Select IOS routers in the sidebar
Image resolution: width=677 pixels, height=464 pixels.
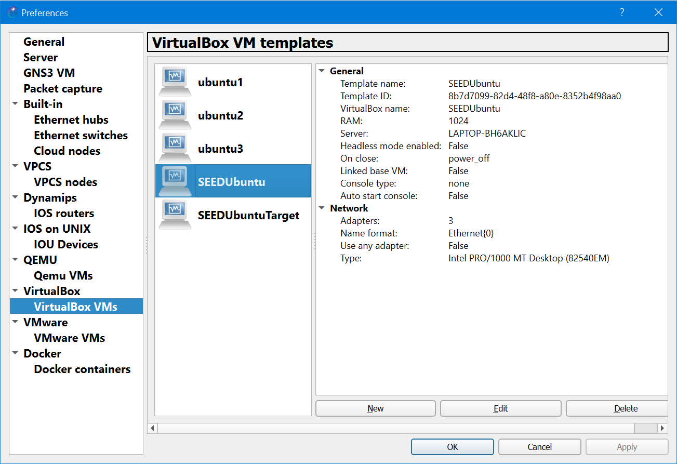click(x=64, y=214)
